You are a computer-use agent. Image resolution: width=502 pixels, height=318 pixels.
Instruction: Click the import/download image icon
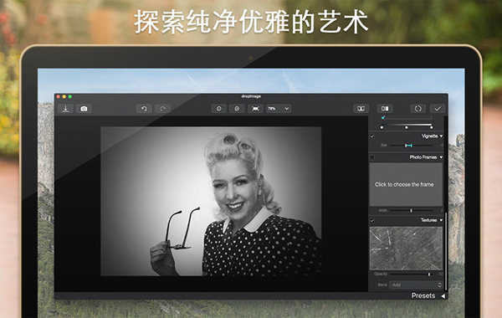click(x=65, y=109)
